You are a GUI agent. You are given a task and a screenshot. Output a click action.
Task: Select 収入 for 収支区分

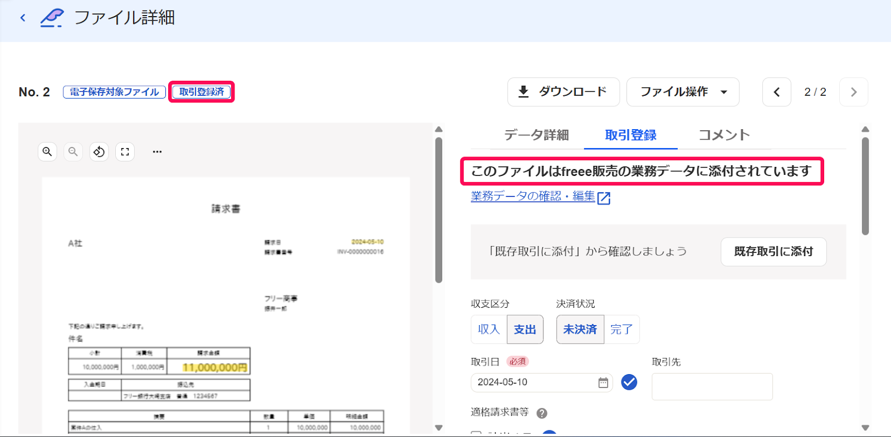click(x=489, y=330)
